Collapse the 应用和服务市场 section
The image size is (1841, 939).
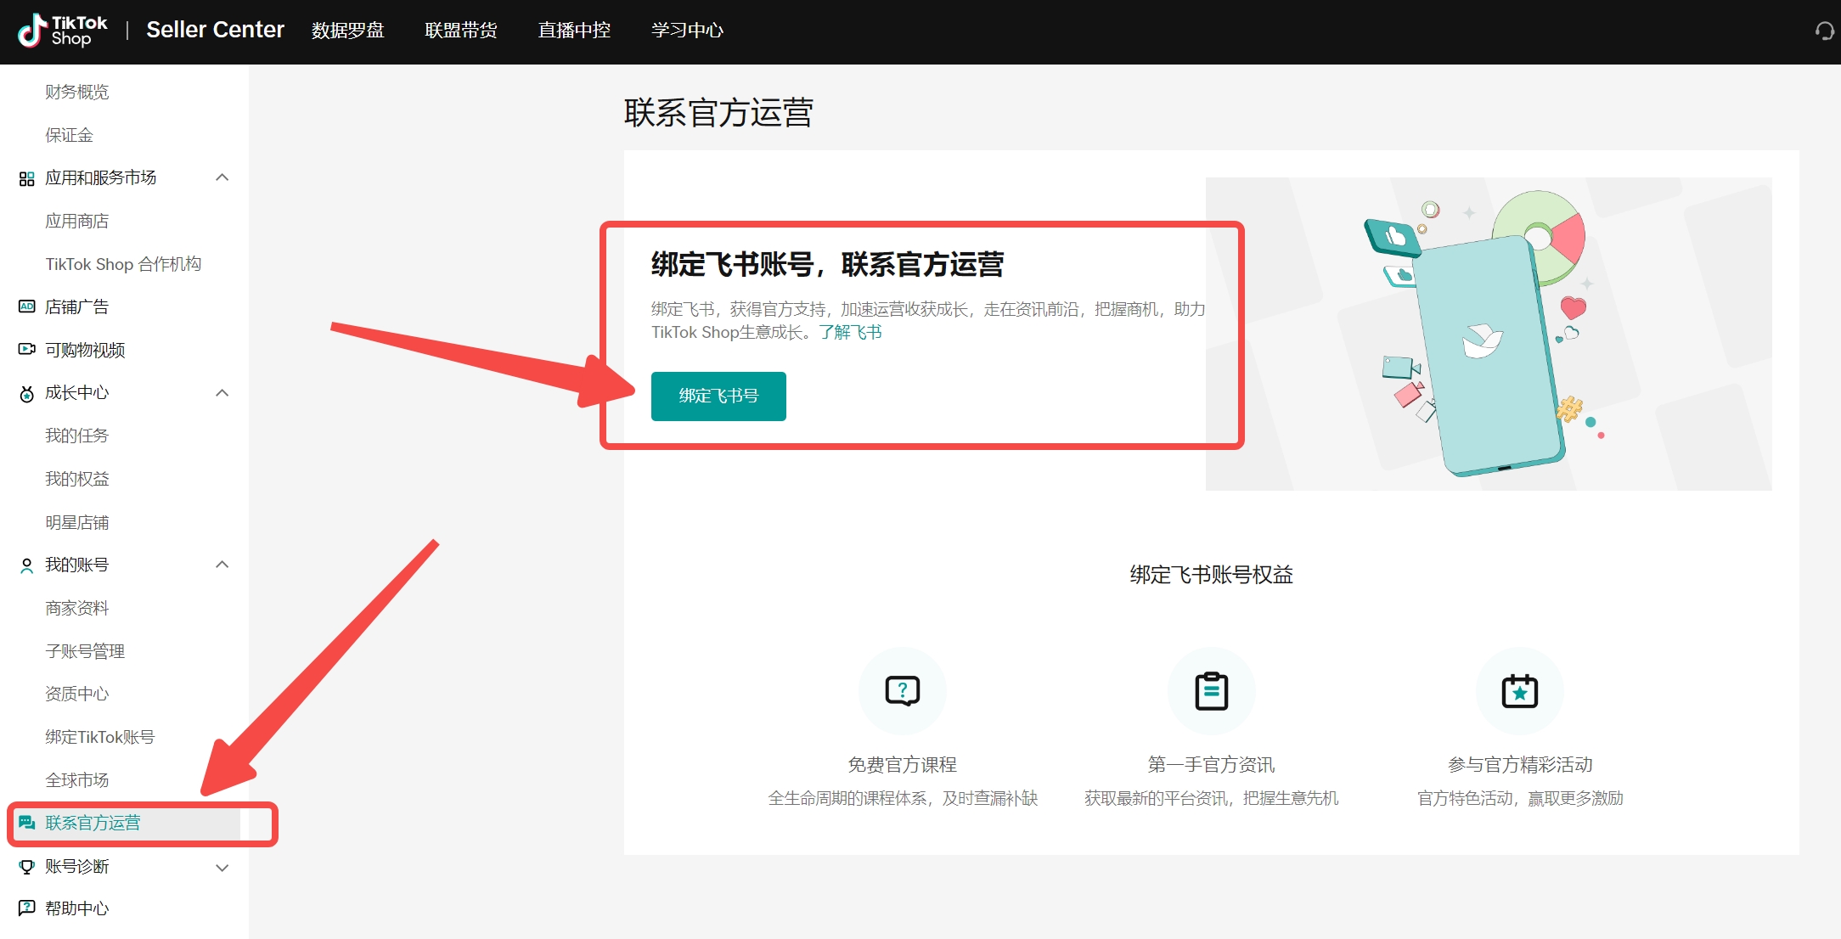click(x=222, y=177)
